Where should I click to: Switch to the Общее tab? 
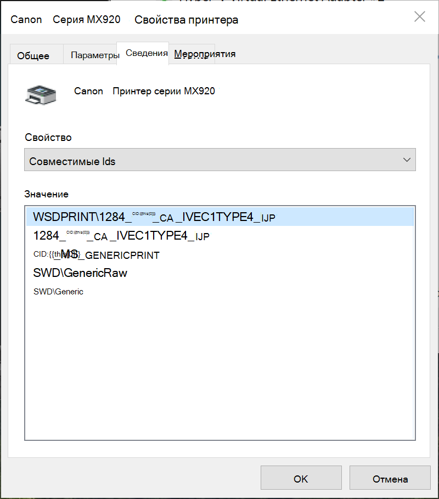click(x=33, y=55)
